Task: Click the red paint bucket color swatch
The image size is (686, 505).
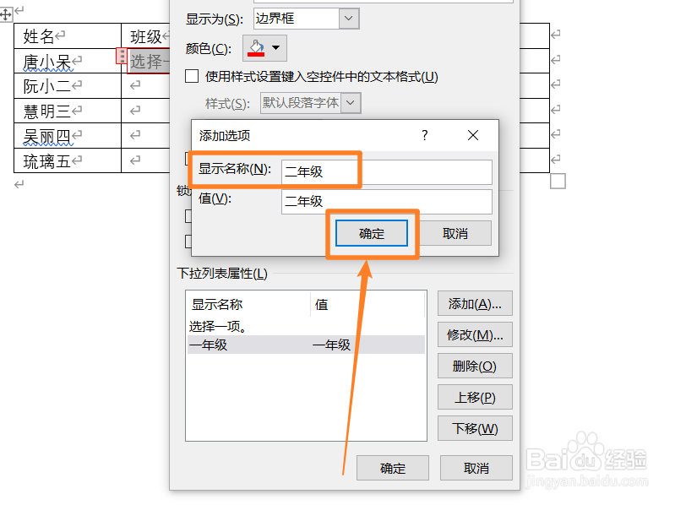Action: click(x=258, y=48)
